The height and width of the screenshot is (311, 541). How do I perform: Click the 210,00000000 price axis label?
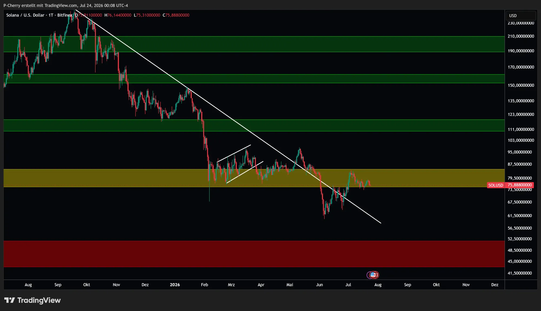click(521, 36)
